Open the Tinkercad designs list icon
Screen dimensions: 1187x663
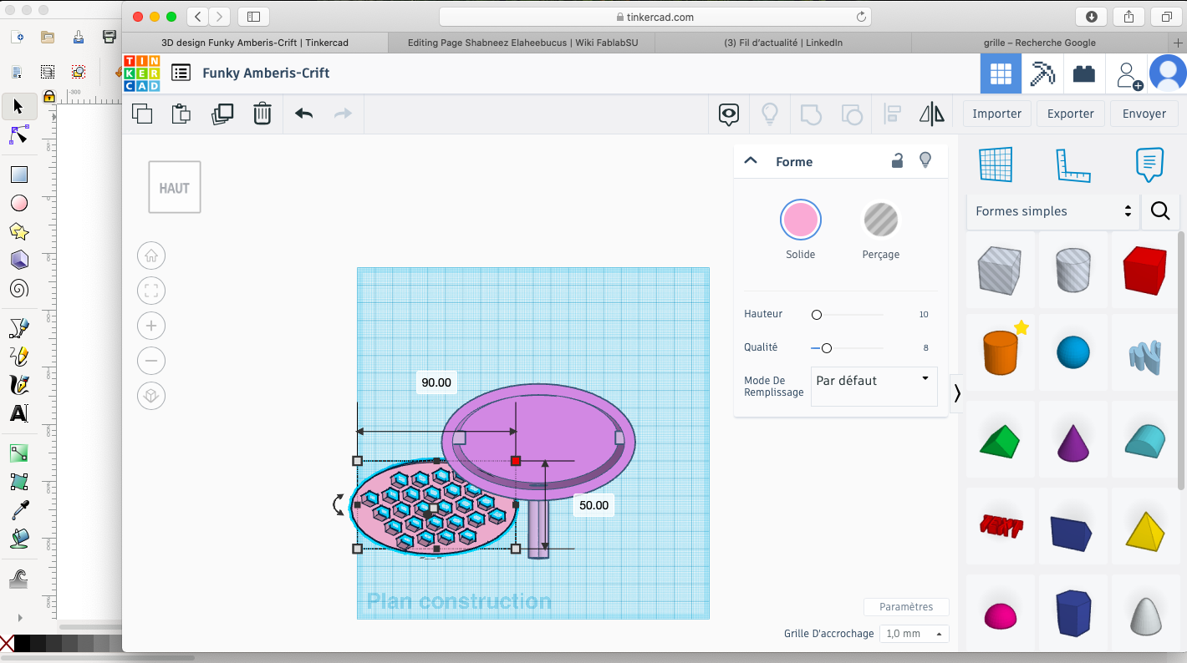click(x=181, y=73)
